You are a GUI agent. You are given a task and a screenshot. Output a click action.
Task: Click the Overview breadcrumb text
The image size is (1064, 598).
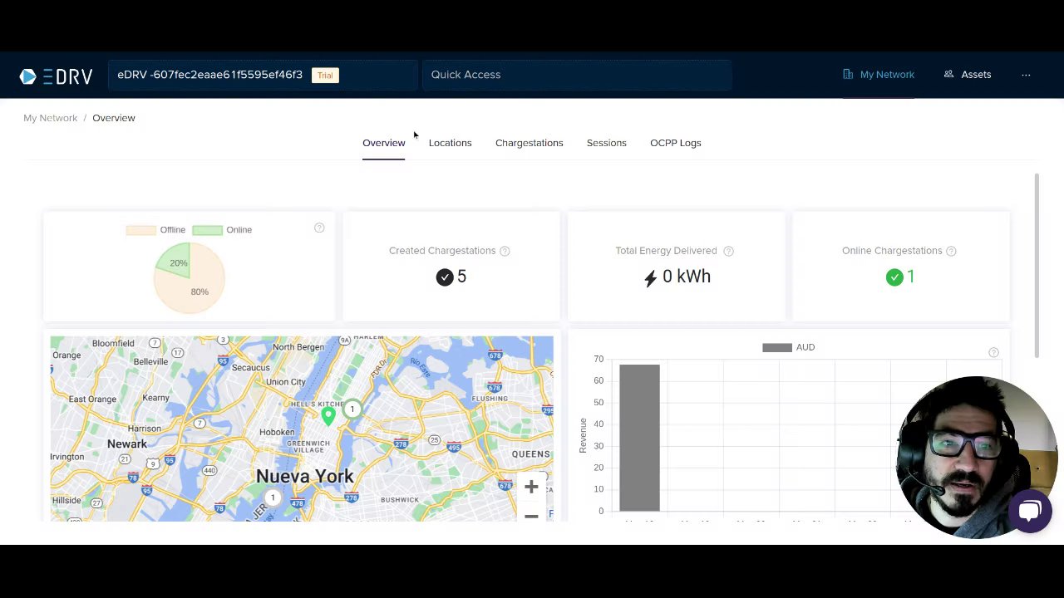click(114, 118)
